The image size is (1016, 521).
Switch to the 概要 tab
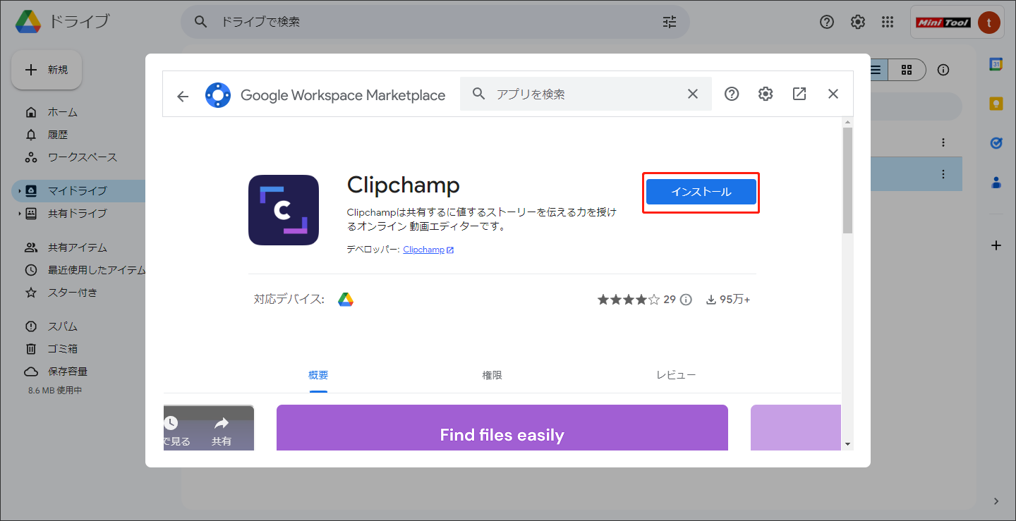pos(318,375)
